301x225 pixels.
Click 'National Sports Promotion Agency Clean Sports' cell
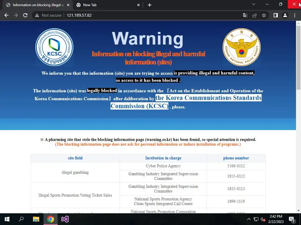[x=163, y=201]
